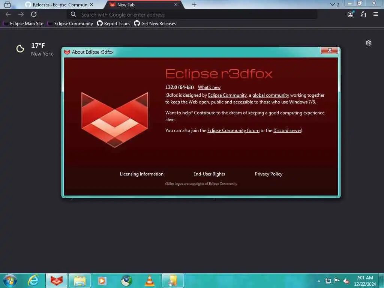Open the new tab settings gear
Screen dimensions: 384x288
[369, 43]
